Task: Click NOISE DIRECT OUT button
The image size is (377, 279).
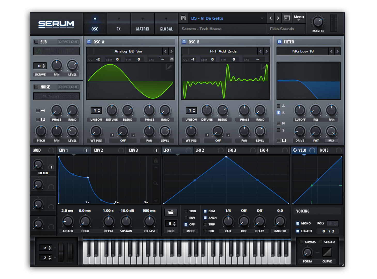Action: [x=68, y=87]
